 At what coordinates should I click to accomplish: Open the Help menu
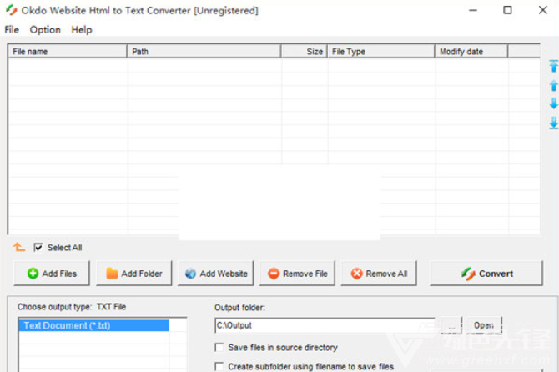tap(82, 29)
